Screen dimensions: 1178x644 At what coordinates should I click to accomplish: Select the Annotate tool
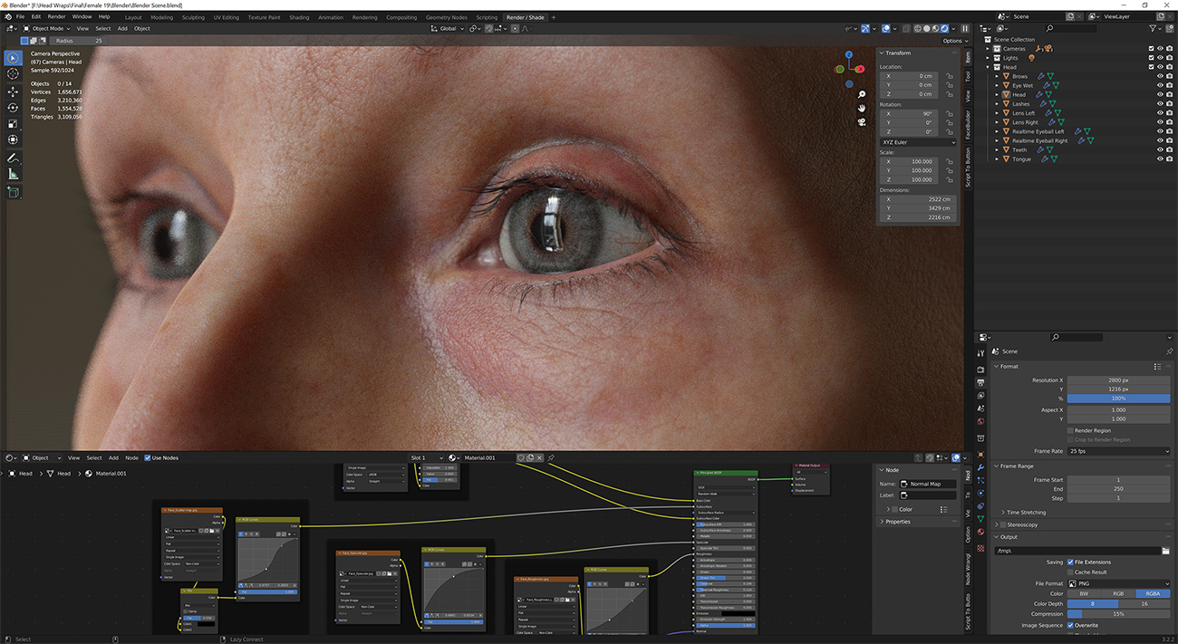tap(13, 158)
